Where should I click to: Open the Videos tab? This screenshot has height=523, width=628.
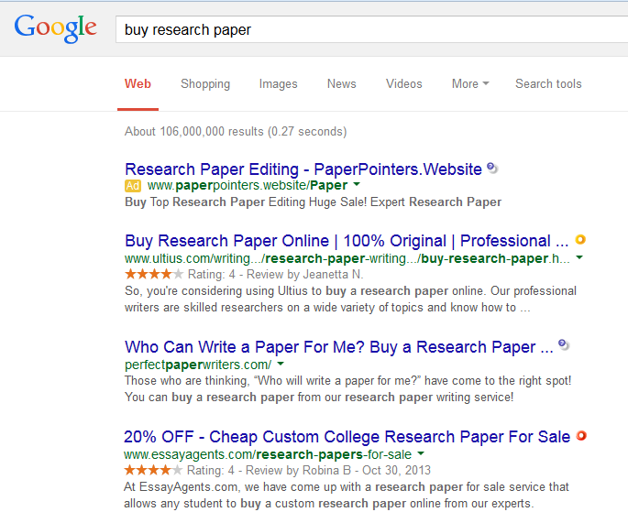tap(404, 83)
